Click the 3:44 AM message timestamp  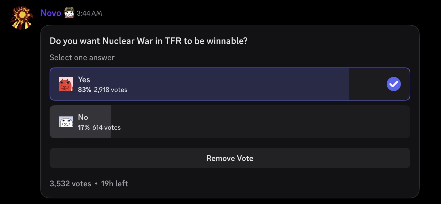(89, 13)
